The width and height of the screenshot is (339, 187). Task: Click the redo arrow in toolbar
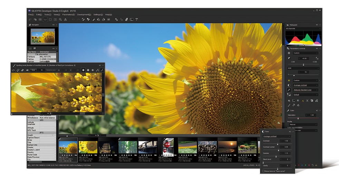click(78, 20)
